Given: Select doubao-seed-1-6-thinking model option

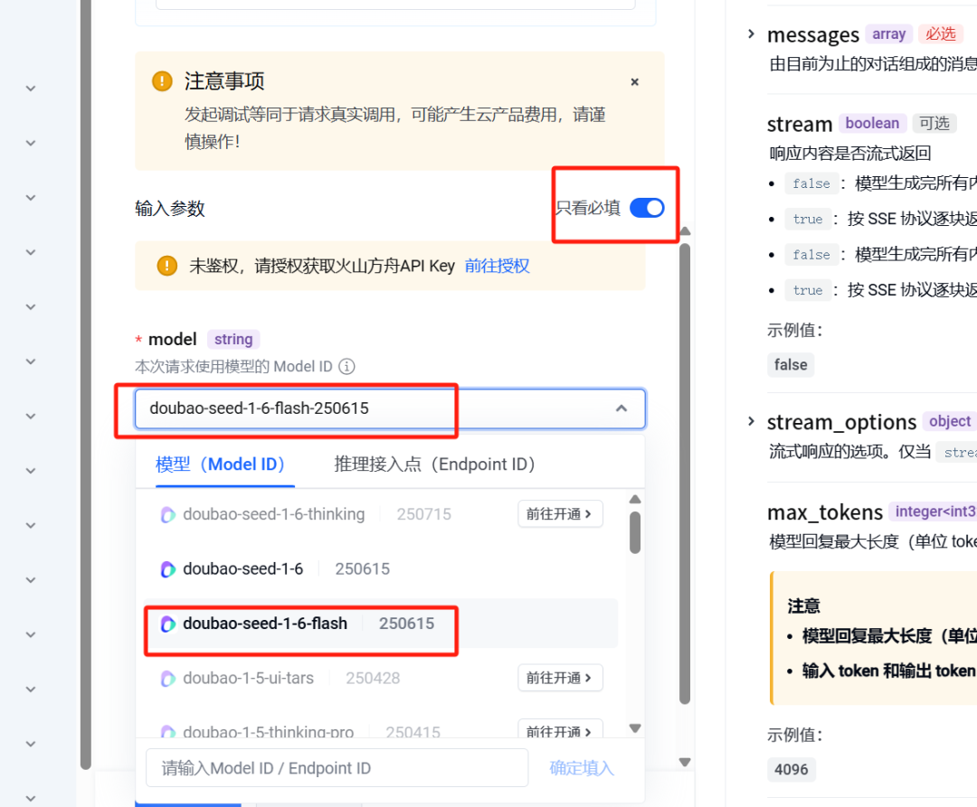Looking at the screenshot, I should (381, 514).
